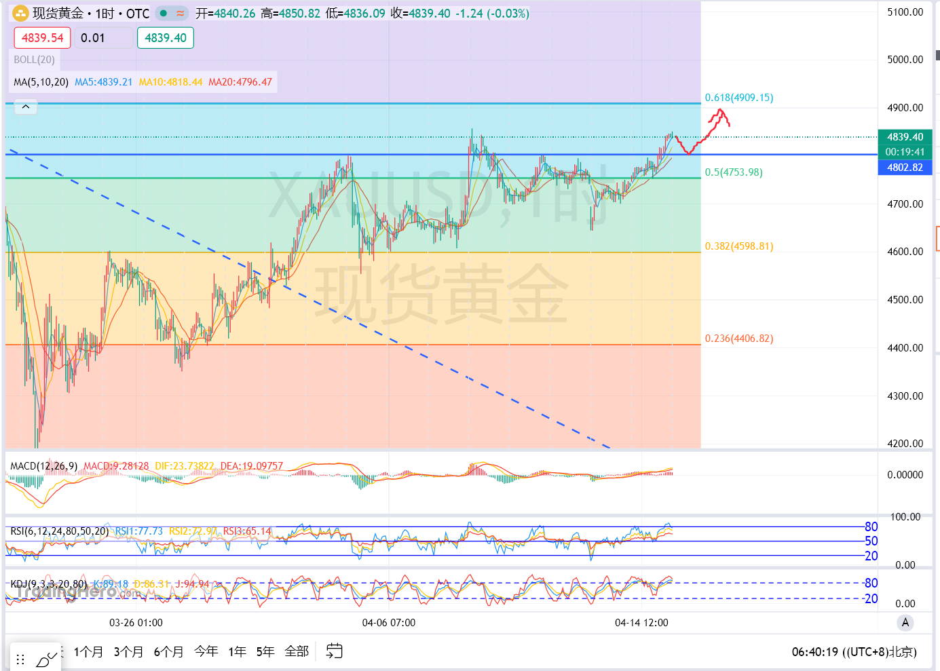Click the red sell price 4839.54
Viewport: 940px width, 671px height.
click(42, 38)
